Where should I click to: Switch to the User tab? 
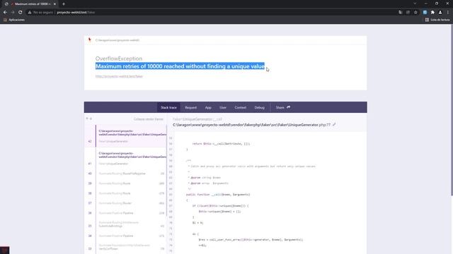click(x=223, y=107)
